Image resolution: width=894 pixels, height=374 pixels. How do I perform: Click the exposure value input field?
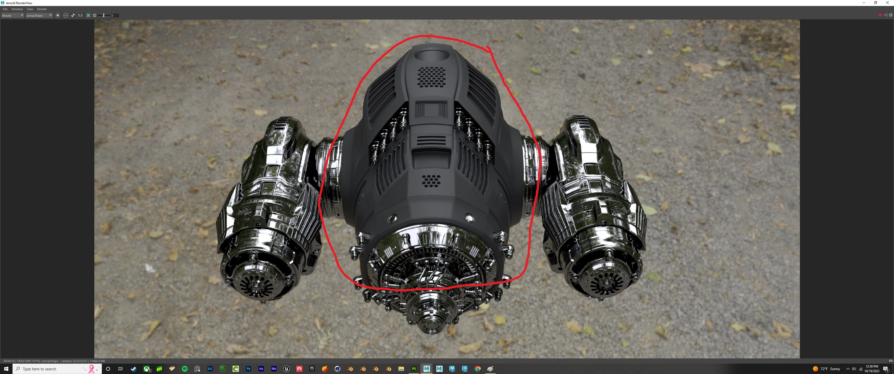click(x=115, y=15)
